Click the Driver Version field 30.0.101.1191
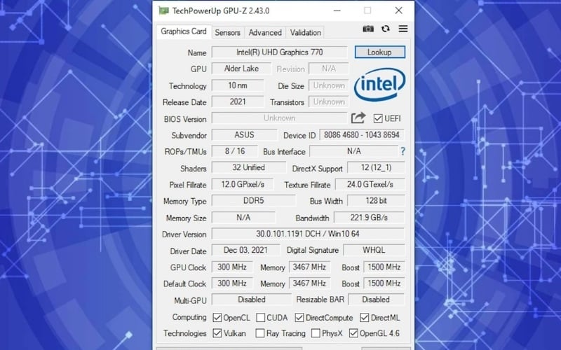Screen dimensions: 561x350 click(x=308, y=234)
